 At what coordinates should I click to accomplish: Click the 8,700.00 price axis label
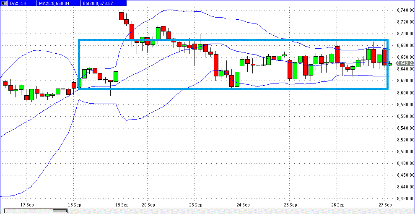coord(406,34)
